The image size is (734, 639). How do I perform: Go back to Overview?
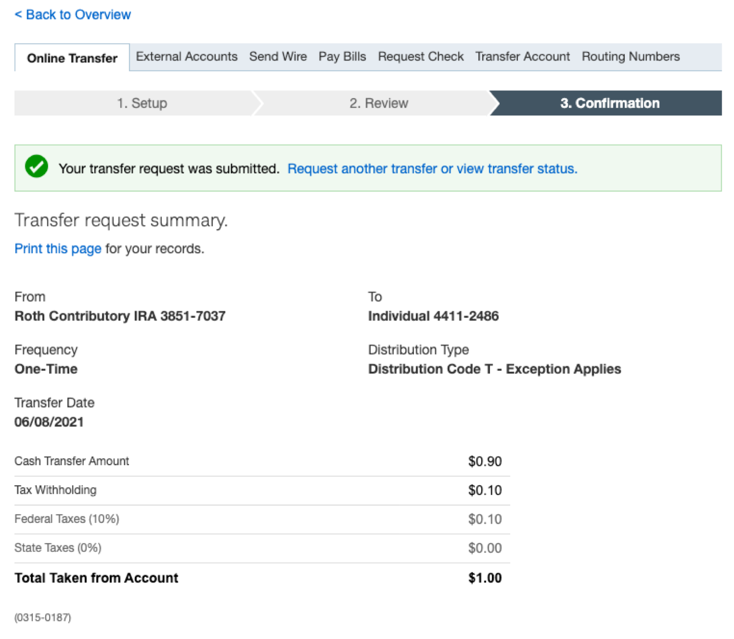point(73,15)
